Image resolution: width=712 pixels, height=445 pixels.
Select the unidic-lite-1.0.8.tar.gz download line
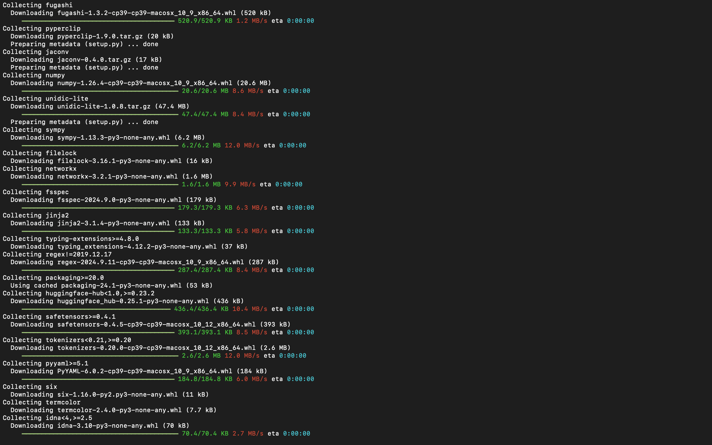[100, 106]
